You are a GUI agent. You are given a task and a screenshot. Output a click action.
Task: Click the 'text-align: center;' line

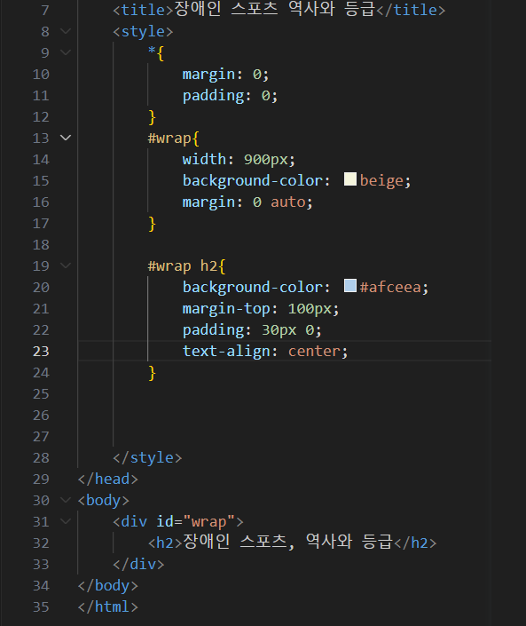(x=265, y=352)
